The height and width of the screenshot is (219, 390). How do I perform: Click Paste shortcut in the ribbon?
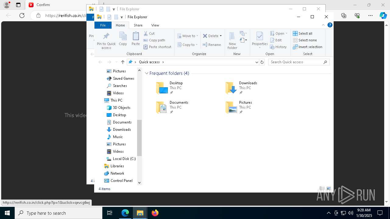(158, 47)
